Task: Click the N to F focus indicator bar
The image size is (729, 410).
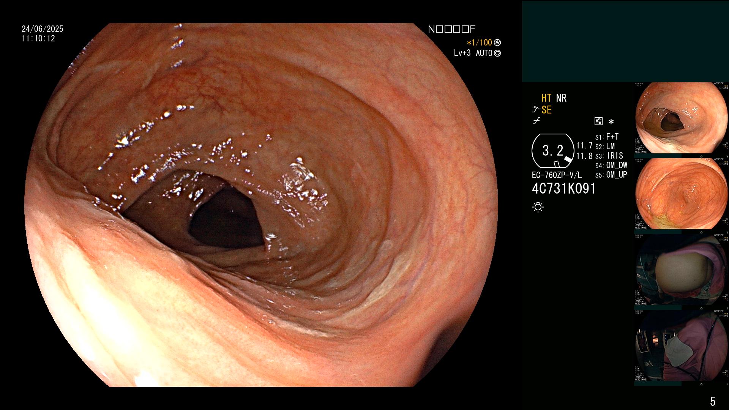Action: pos(451,29)
